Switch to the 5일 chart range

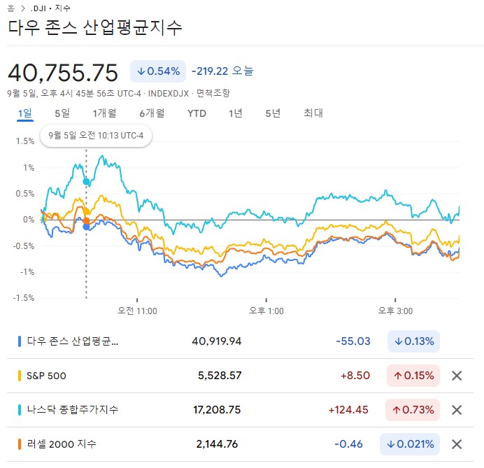point(62,113)
